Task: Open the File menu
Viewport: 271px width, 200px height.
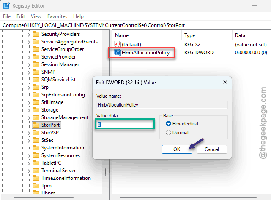Action: coord(7,16)
